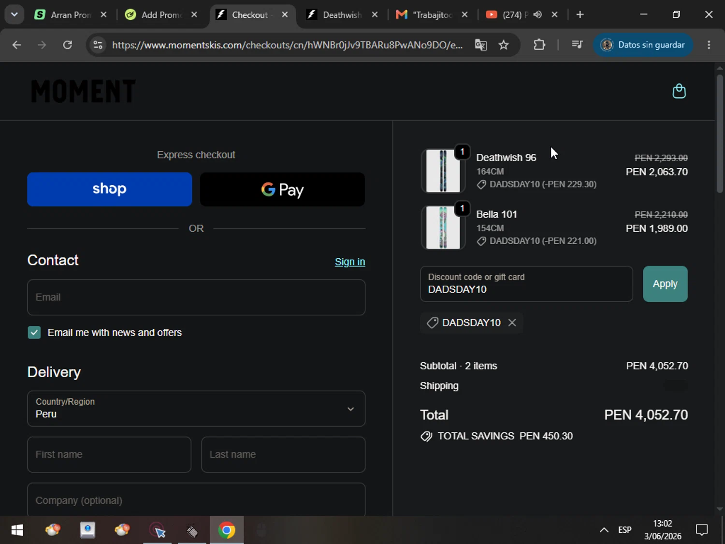Click the Subtotal 2 items label
This screenshot has height=544, width=725.
pos(458,366)
